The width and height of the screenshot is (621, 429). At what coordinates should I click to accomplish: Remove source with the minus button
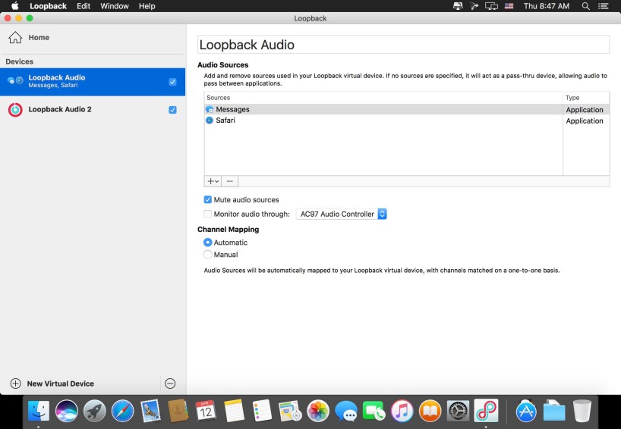(230, 181)
